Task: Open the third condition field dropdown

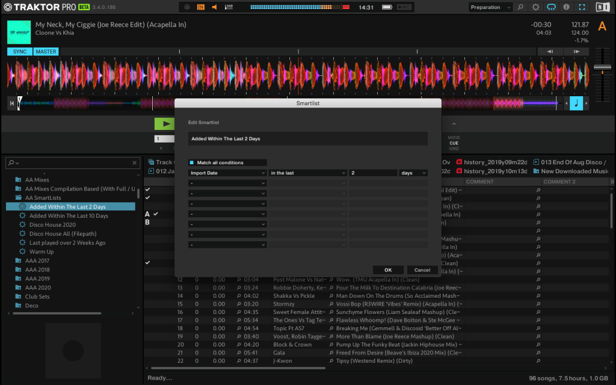Action: (227, 193)
